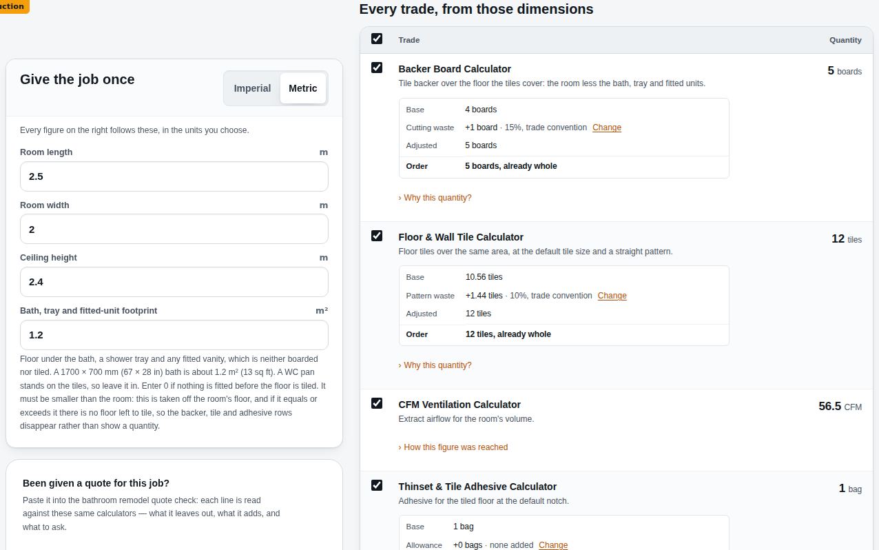Expand 'How this figure was reached'
The image size is (879, 550).
click(453, 447)
